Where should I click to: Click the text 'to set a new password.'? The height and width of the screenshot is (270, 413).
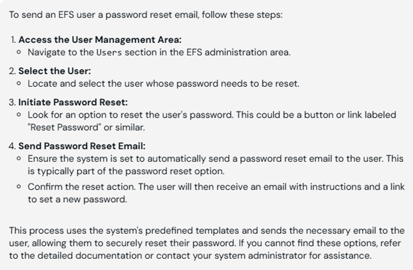77,200
